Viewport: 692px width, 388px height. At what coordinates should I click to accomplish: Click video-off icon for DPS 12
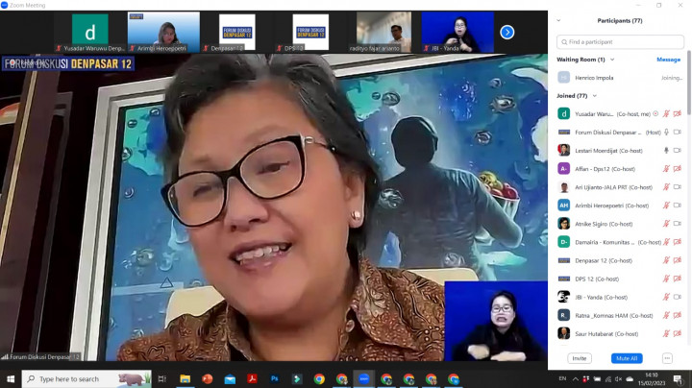click(x=678, y=279)
